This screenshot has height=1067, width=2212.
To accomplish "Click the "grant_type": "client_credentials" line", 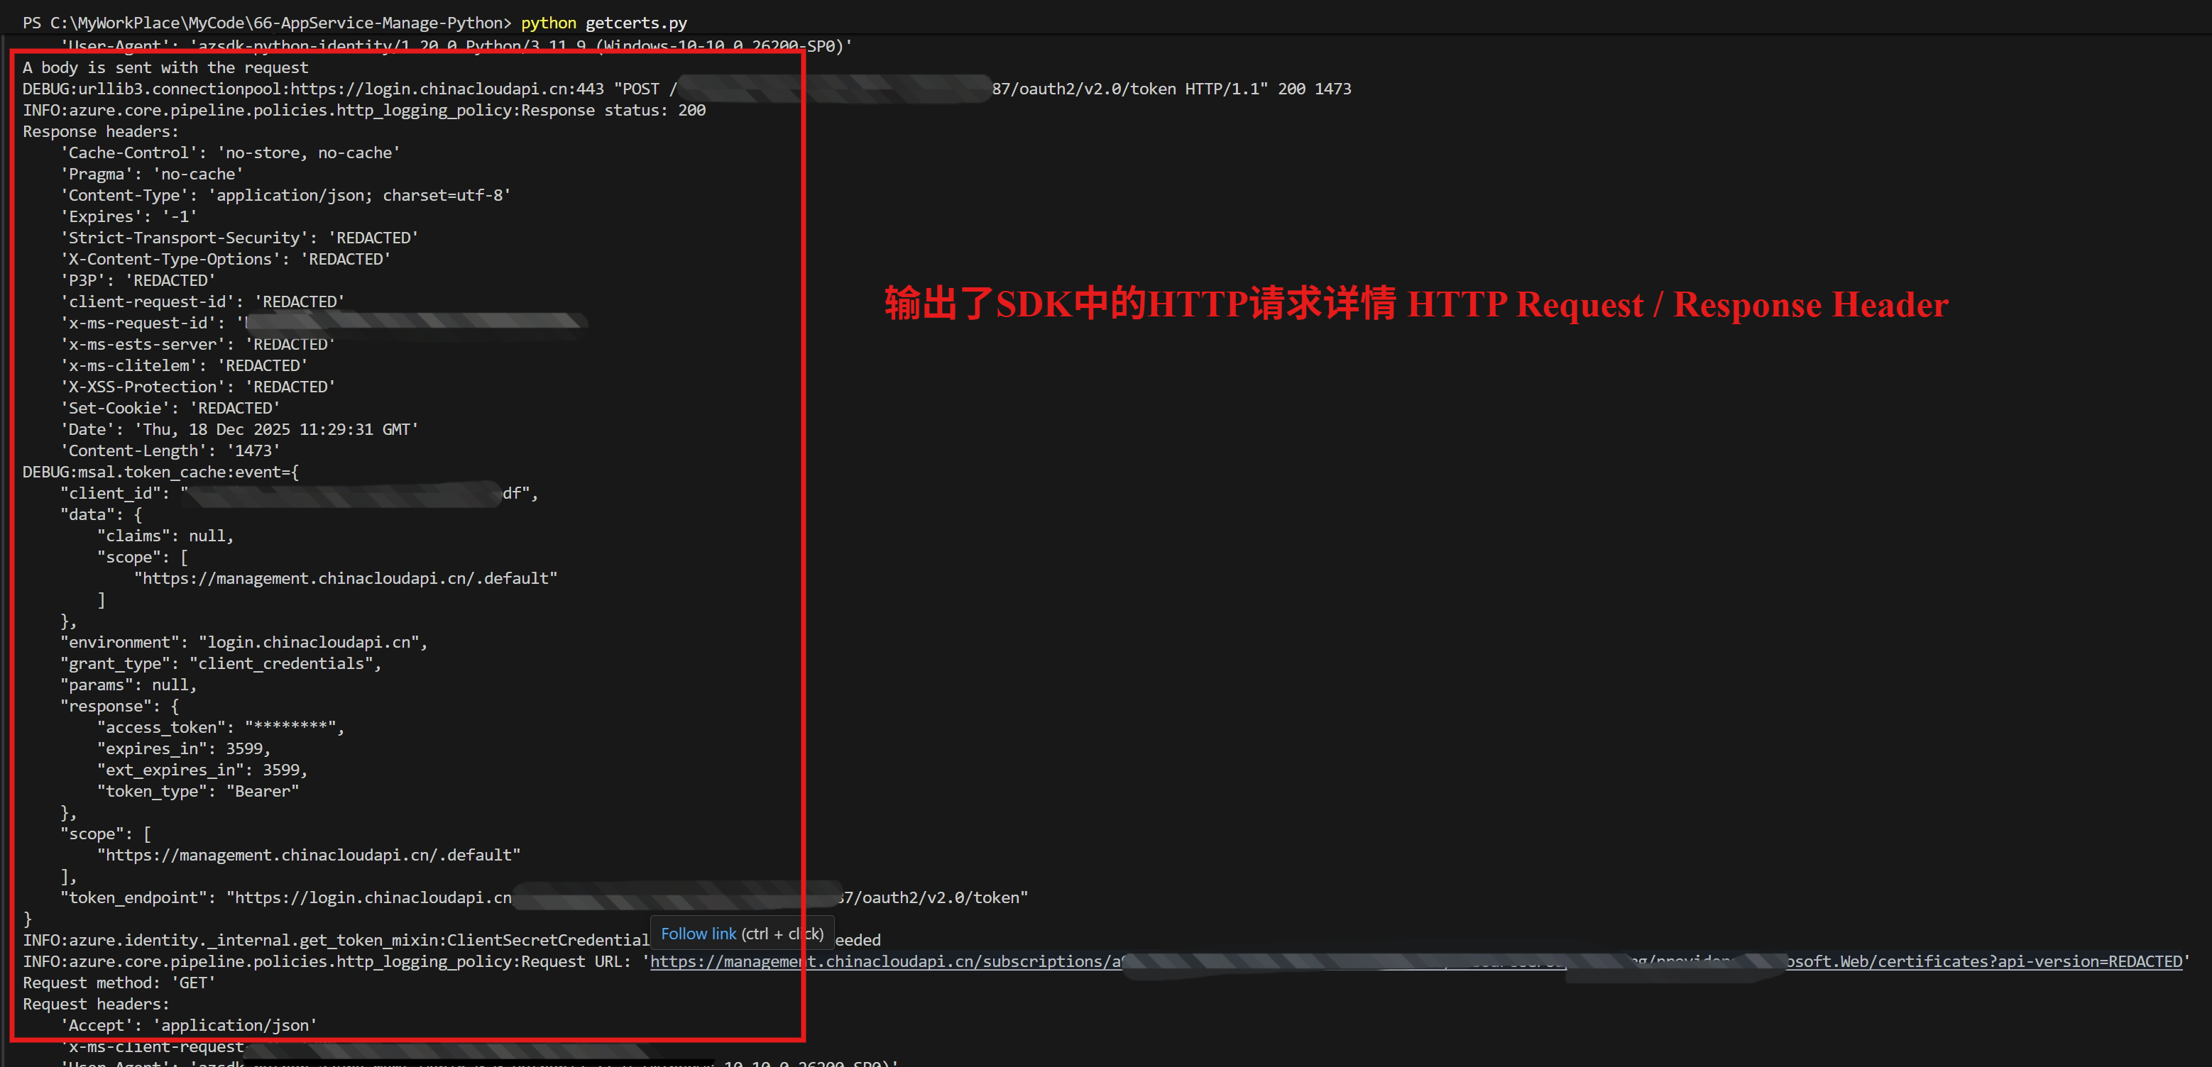I will point(220,663).
